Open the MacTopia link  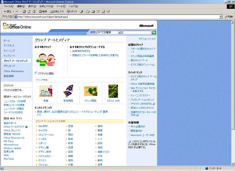click(x=9, y=159)
